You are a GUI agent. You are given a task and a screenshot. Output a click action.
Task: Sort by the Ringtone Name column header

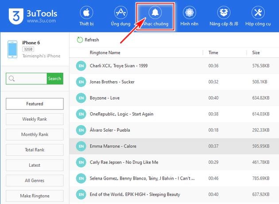[x=105, y=53]
